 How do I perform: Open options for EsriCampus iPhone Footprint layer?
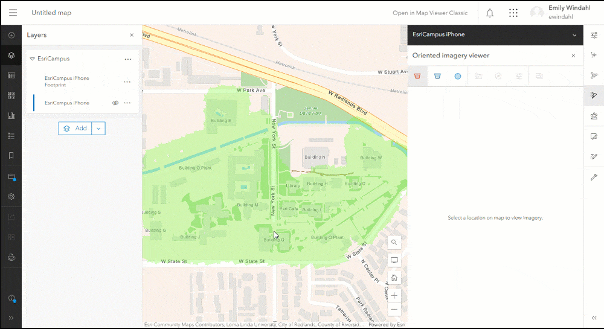(x=127, y=81)
